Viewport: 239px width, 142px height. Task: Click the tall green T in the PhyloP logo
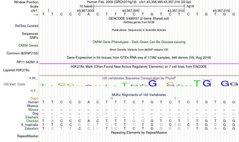197,83
